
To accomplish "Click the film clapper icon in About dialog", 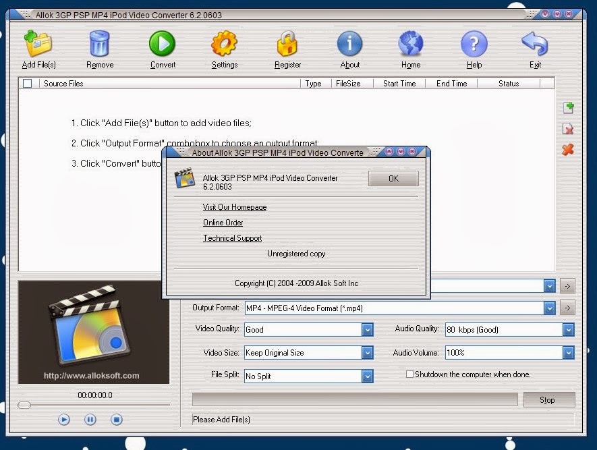I will 185,178.
